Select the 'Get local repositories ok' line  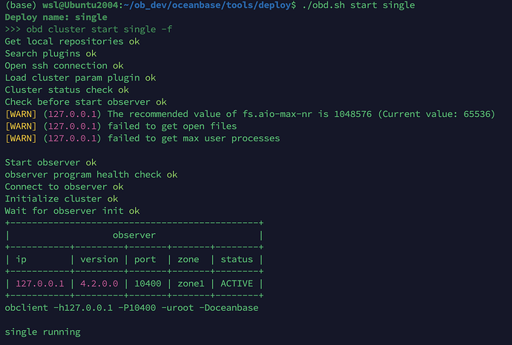pos(72,41)
